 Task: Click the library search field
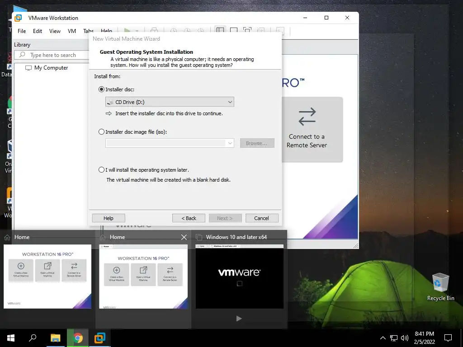(52, 55)
